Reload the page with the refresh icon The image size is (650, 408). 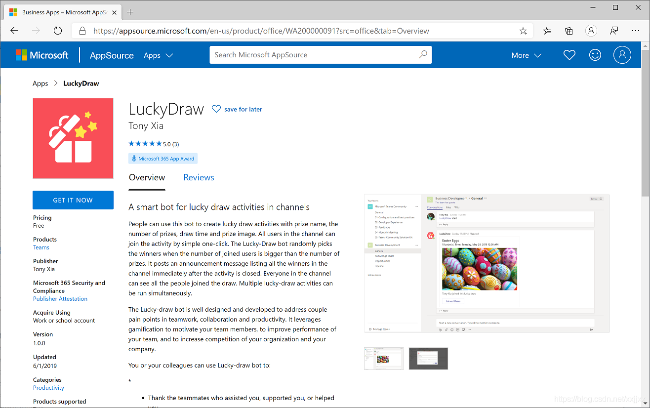pyautogui.click(x=58, y=31)
